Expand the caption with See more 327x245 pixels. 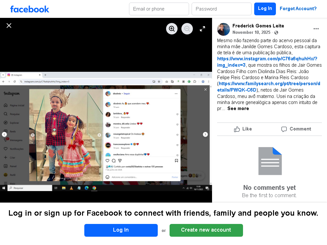pyautogui.click(x=238, y=108)
